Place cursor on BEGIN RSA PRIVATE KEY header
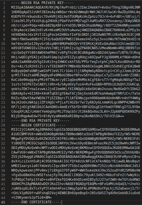 click(x=42, y=3)
